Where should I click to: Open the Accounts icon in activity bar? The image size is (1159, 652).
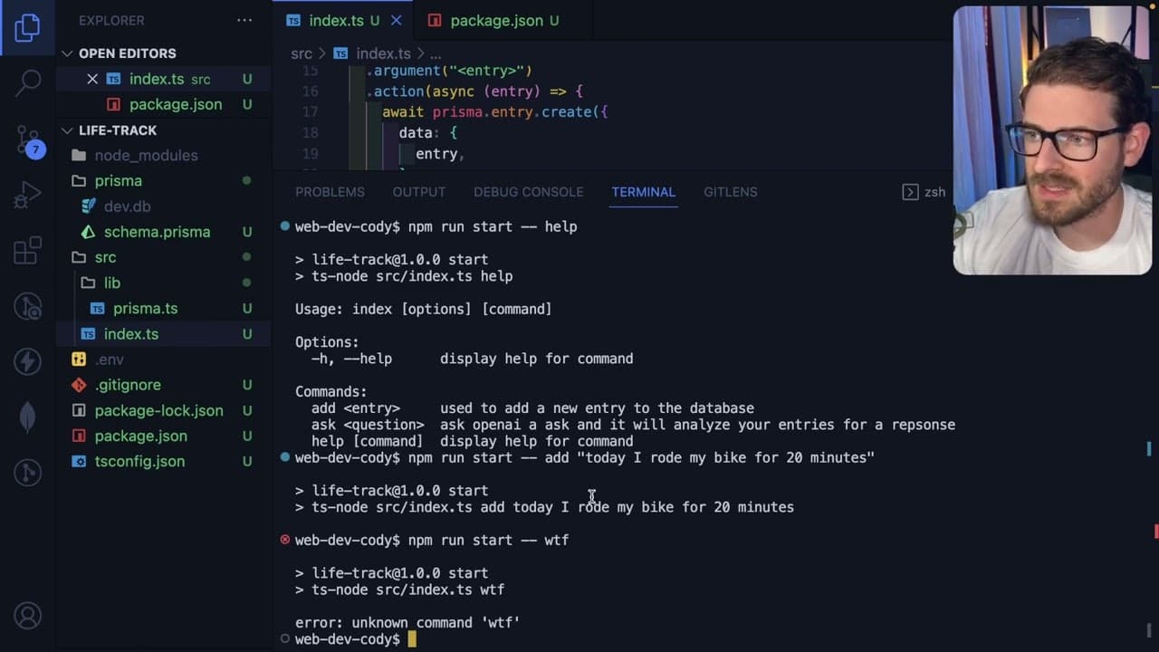(28, 616)
